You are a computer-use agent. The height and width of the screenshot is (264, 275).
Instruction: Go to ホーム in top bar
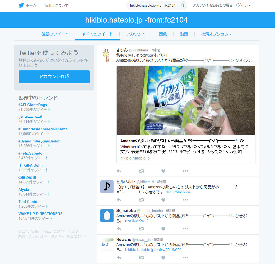click(31, 5)
